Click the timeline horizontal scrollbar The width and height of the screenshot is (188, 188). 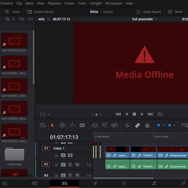[x=123, y=178]
